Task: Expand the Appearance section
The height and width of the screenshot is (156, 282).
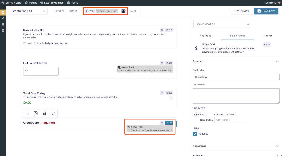Action: pos(236,146)
